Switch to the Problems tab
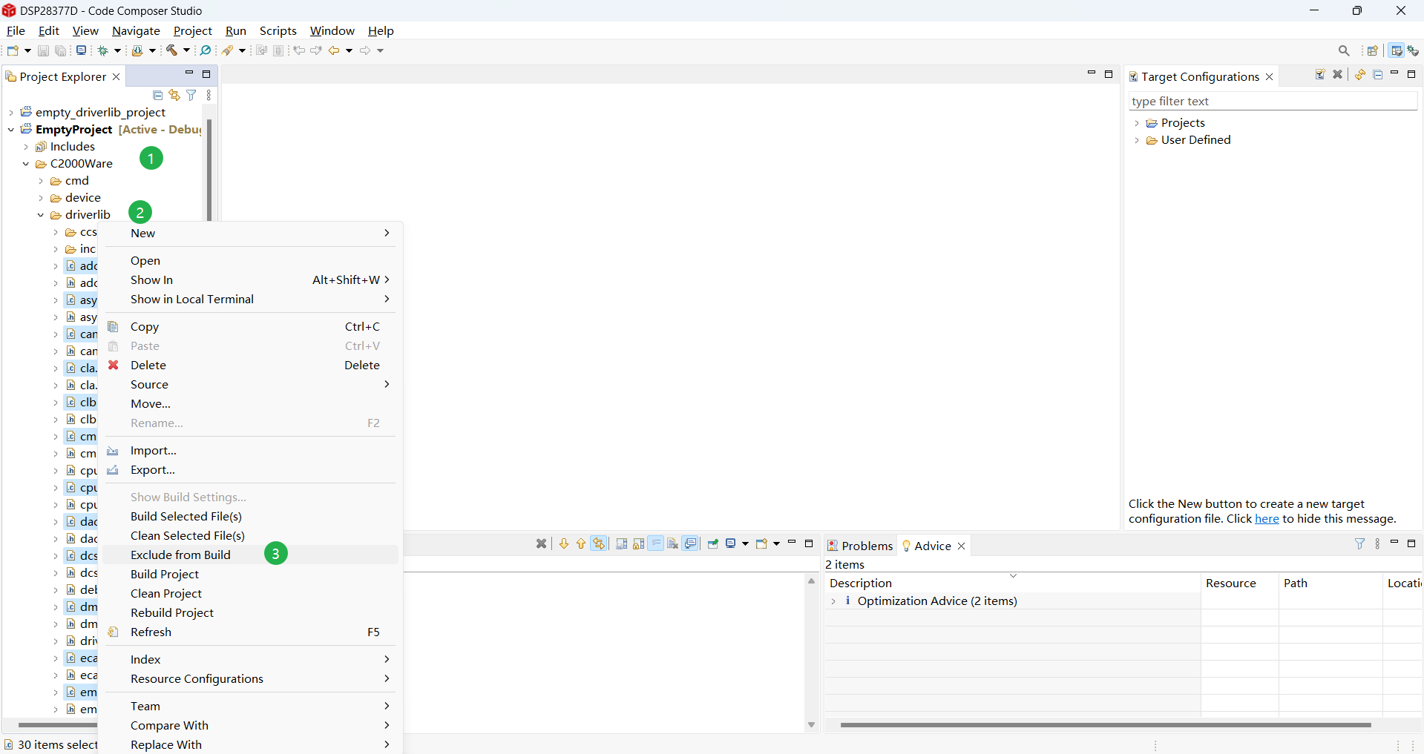This screenshot has height=754, width=1424. [860, 546]
